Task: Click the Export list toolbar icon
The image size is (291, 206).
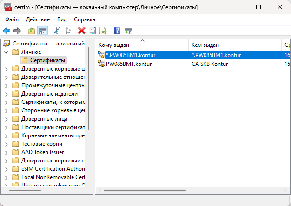Action: coord(103,31)
